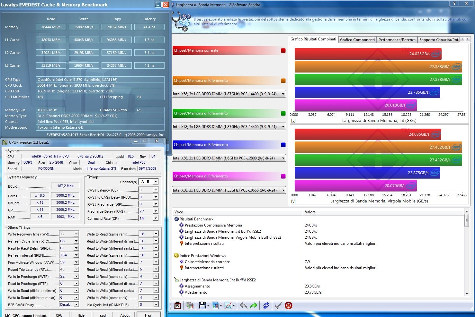Screen dimensions: 475x317
Task: Select the Indice Prestazioni Windows row
Action: pyautogui.click(x=202, y=256)
